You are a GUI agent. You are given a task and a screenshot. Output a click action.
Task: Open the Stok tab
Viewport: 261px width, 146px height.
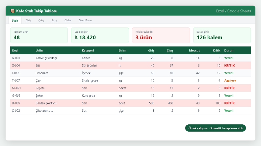15,20
